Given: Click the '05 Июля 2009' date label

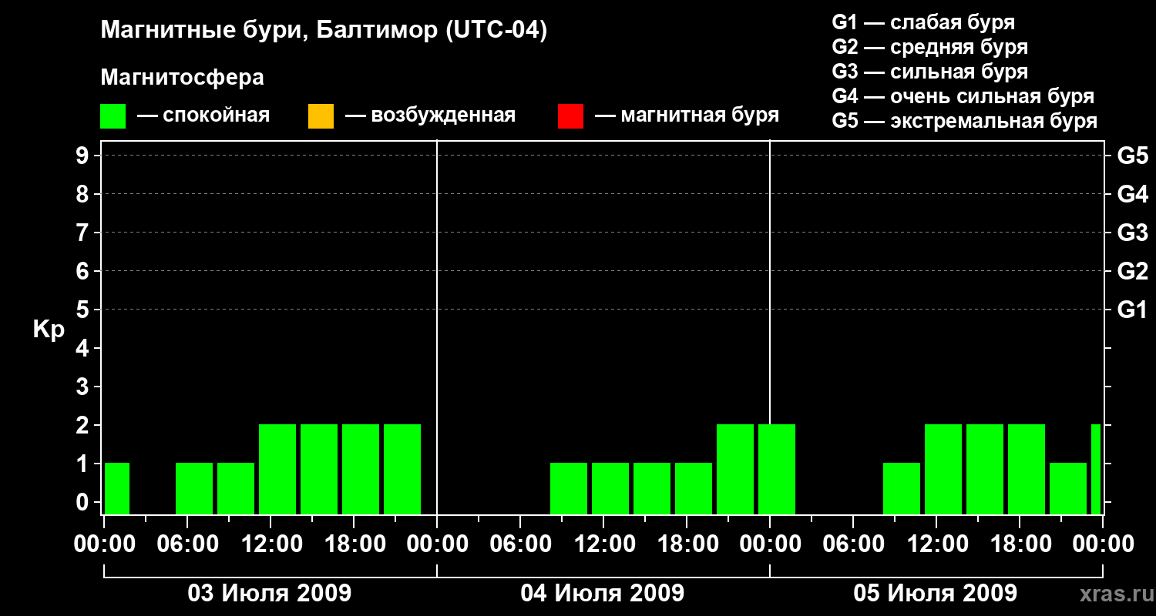Looking at the screenshot, I should coord(936,594).
